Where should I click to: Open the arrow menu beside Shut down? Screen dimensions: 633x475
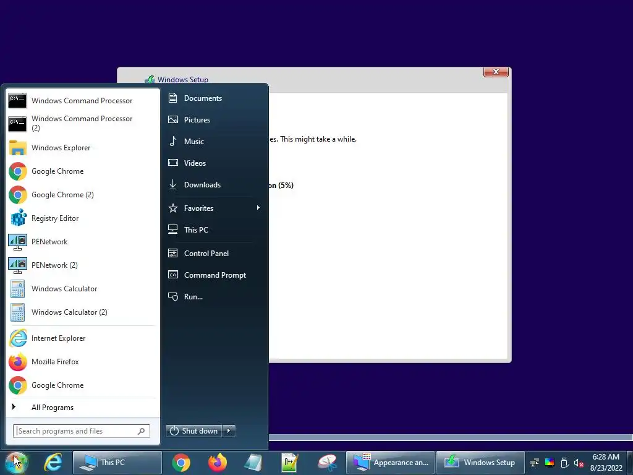pyautogui.click(x=229, y=431)
